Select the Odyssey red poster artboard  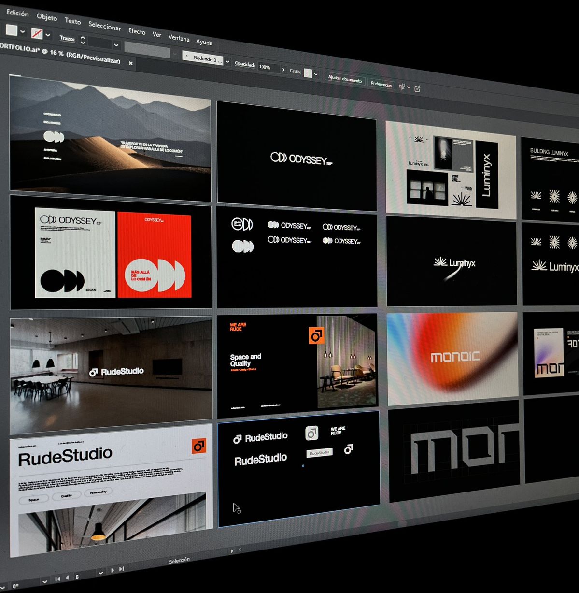click(111, 253)
